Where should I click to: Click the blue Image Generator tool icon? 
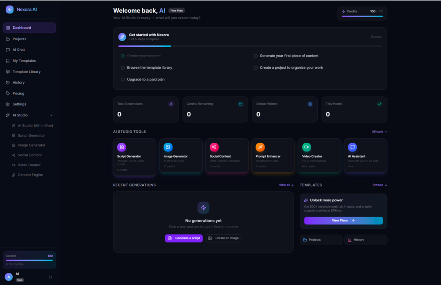168,147
